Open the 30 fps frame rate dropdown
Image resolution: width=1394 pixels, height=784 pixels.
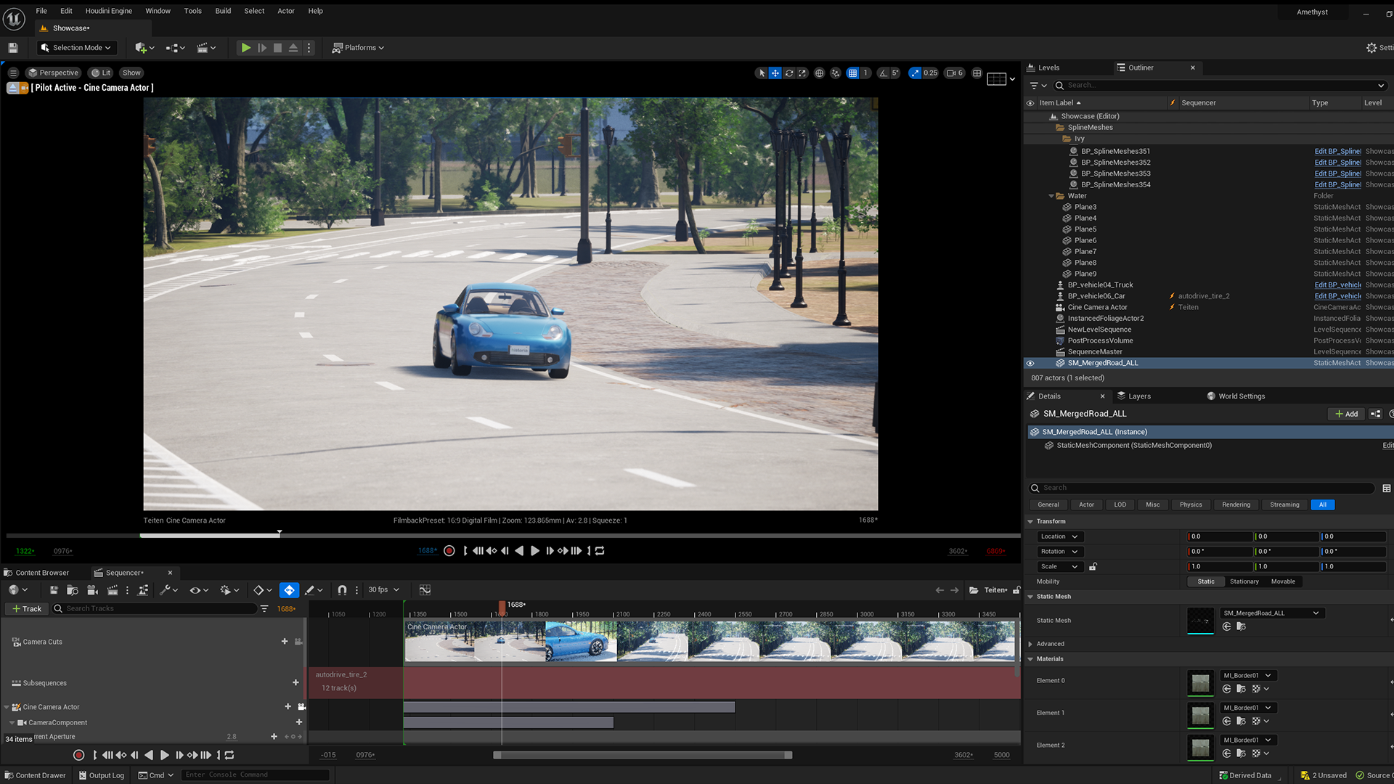pyautogui.click(x=383, y=590)
